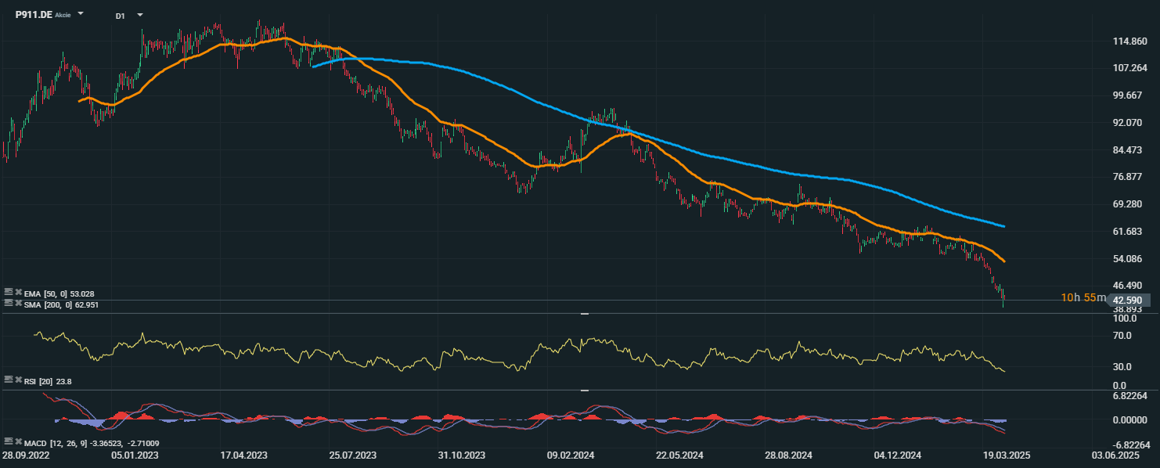Click the 19.03.2025 date on time axis
Screen dimensions: 1160x468
coord(1004,455)
